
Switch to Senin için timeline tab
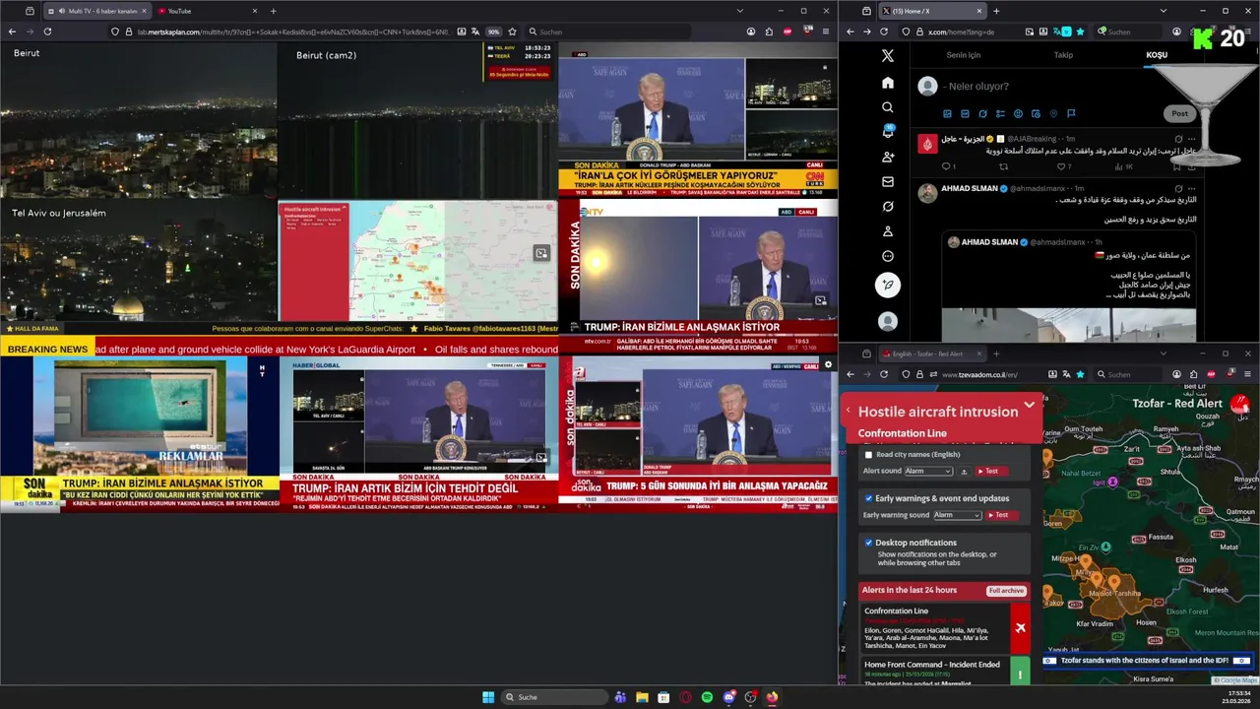click(963, 55)
